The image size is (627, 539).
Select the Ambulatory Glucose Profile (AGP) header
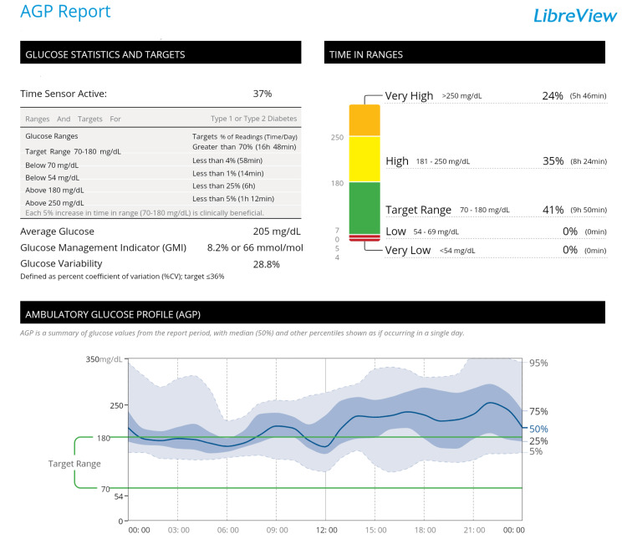coord(313,313)
